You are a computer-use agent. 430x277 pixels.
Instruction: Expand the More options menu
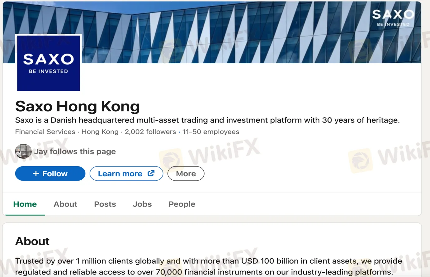click(x=186, y=174)
